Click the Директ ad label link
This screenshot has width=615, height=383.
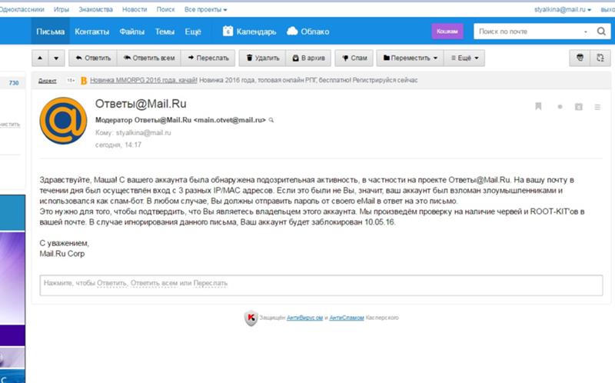47,81
